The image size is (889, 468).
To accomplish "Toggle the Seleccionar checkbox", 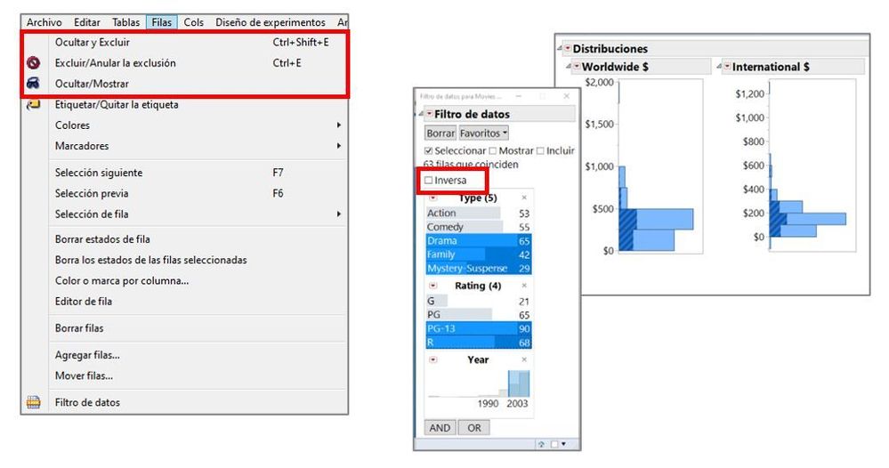I will (429, 150).
